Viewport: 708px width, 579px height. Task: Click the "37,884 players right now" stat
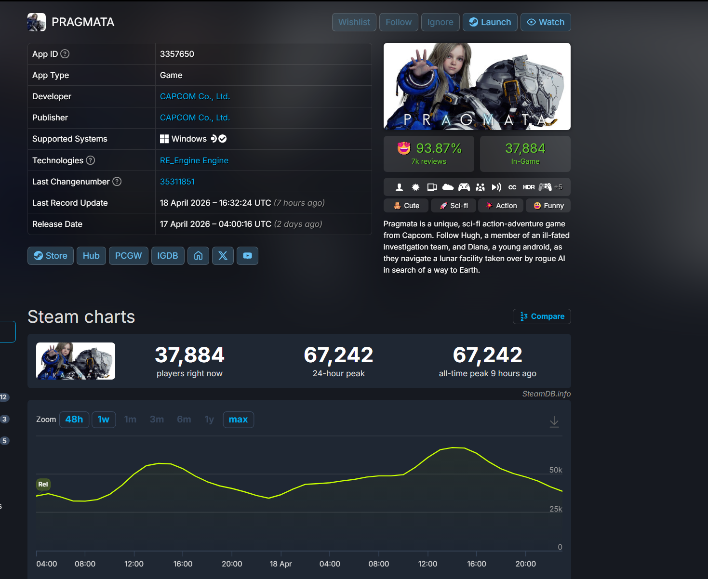pos(189,361)
